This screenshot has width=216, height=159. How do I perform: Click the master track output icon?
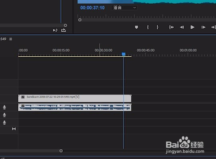tap(14, 129)
